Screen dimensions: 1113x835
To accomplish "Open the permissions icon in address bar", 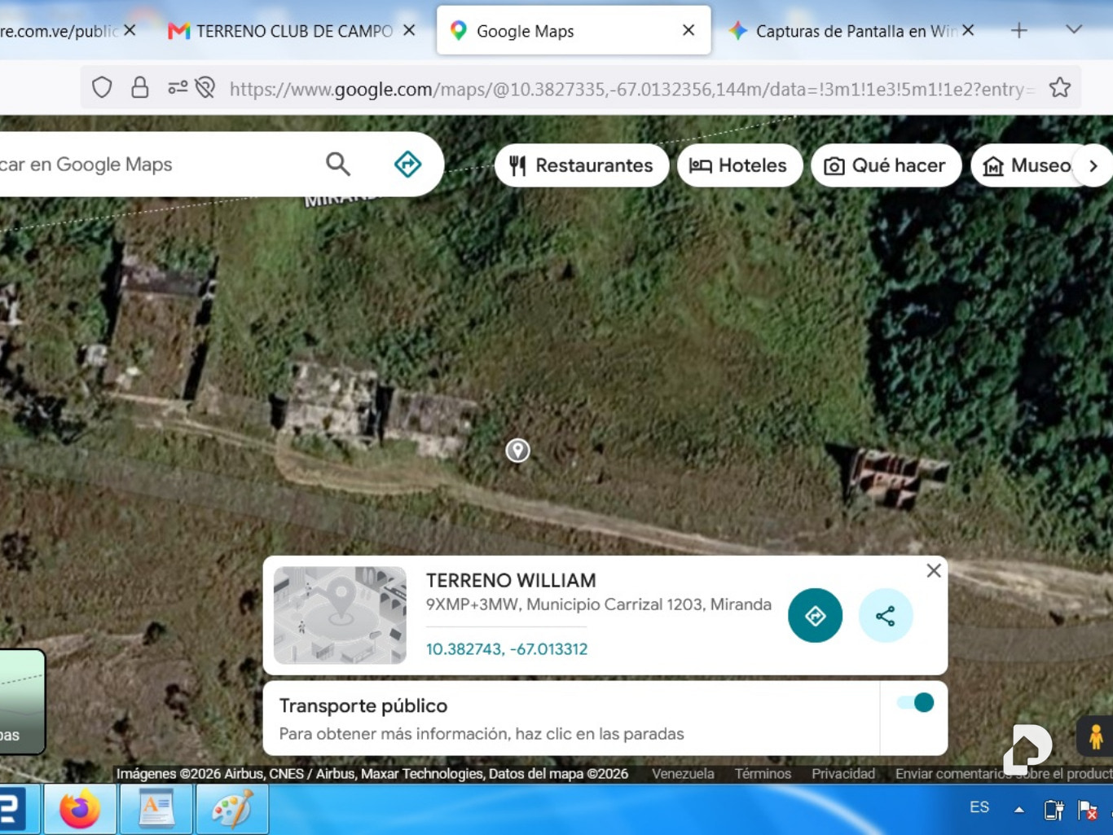I will (178, 88).
